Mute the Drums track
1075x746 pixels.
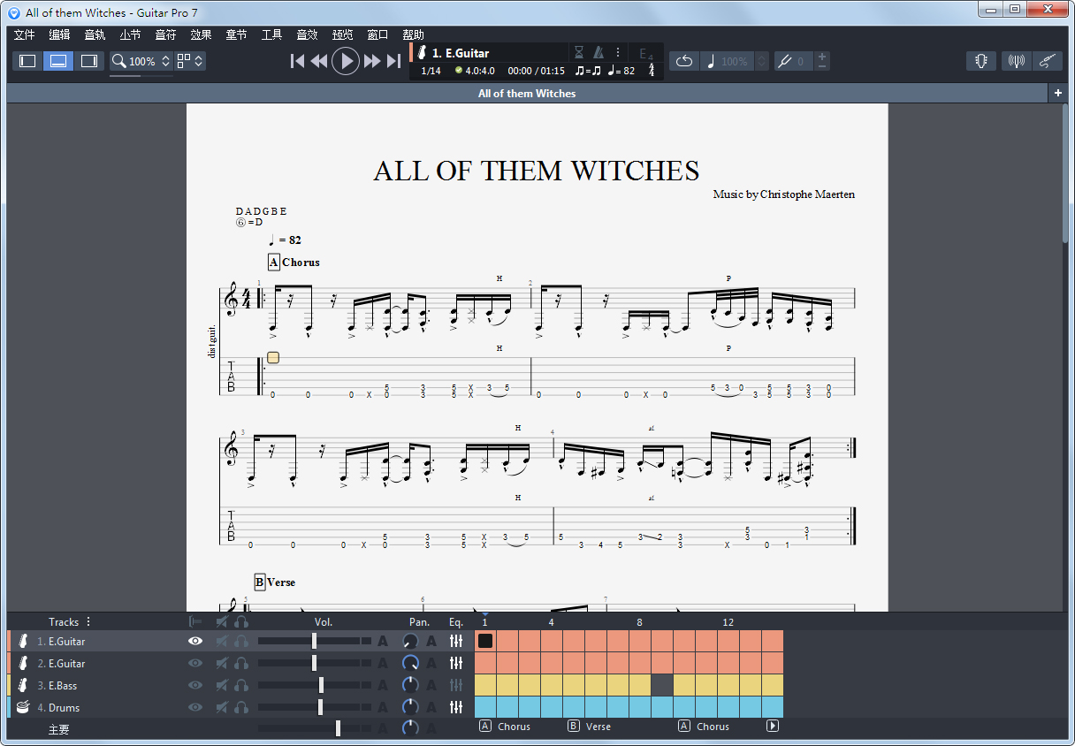(x=223, y=707)
